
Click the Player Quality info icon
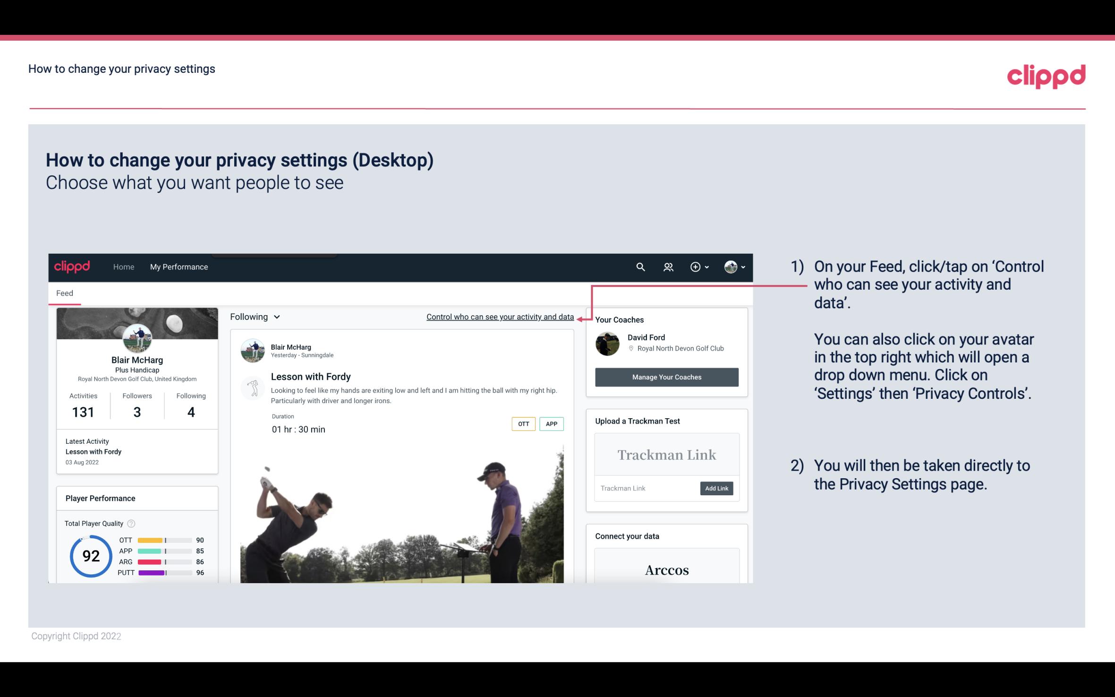click(131, 523)
